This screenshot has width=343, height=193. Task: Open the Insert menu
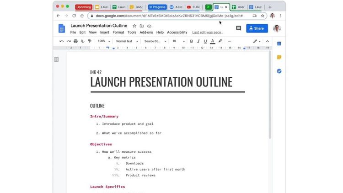[x=105, y=32]
